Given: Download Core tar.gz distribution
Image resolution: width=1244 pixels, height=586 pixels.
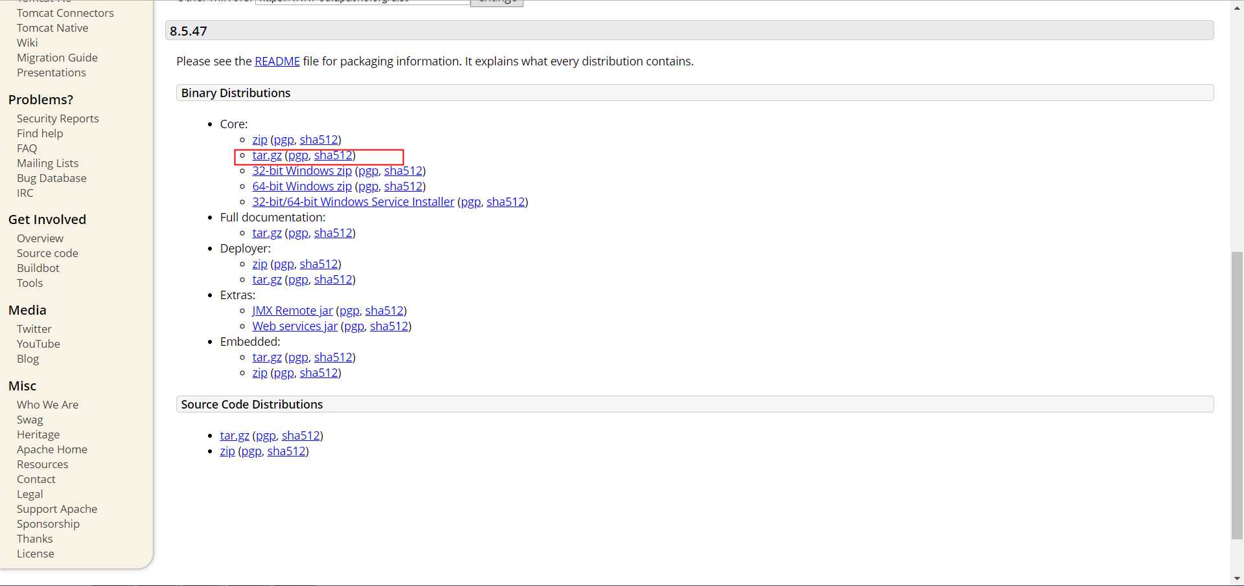Looking at the screenshot, I should pyautogui.click(x=267, y=155).
